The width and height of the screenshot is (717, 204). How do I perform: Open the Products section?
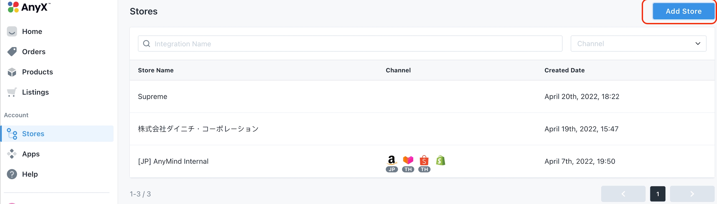37,72
